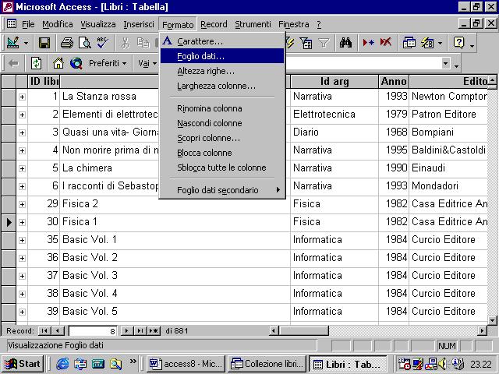Viewport: 499px width, 374px height.
Task: Click the Back arrow on Web toolbar
Action: coord(13,63)
